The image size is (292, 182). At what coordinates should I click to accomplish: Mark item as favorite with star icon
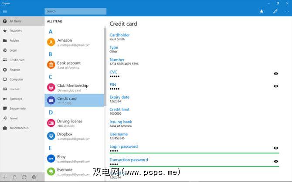click(261, 11)
